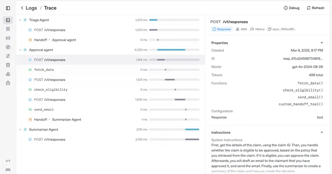Click the fetch_data() entry in Functions
The width and height of the screenshot is (332, 174).
tap(310, 83)
